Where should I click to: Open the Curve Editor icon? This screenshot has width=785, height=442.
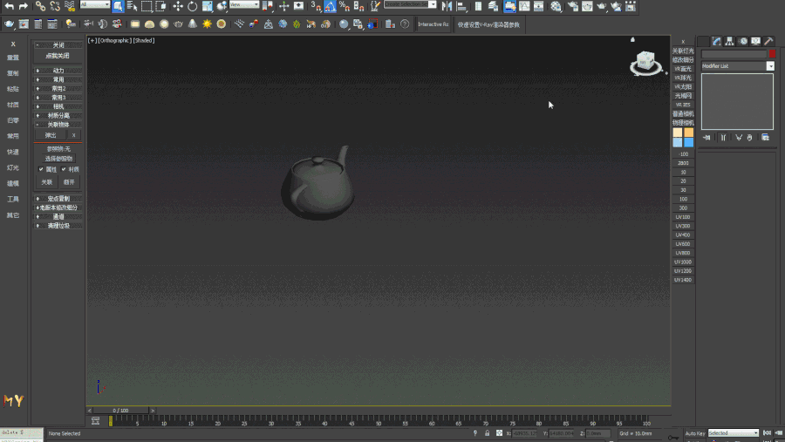(524, 6)
